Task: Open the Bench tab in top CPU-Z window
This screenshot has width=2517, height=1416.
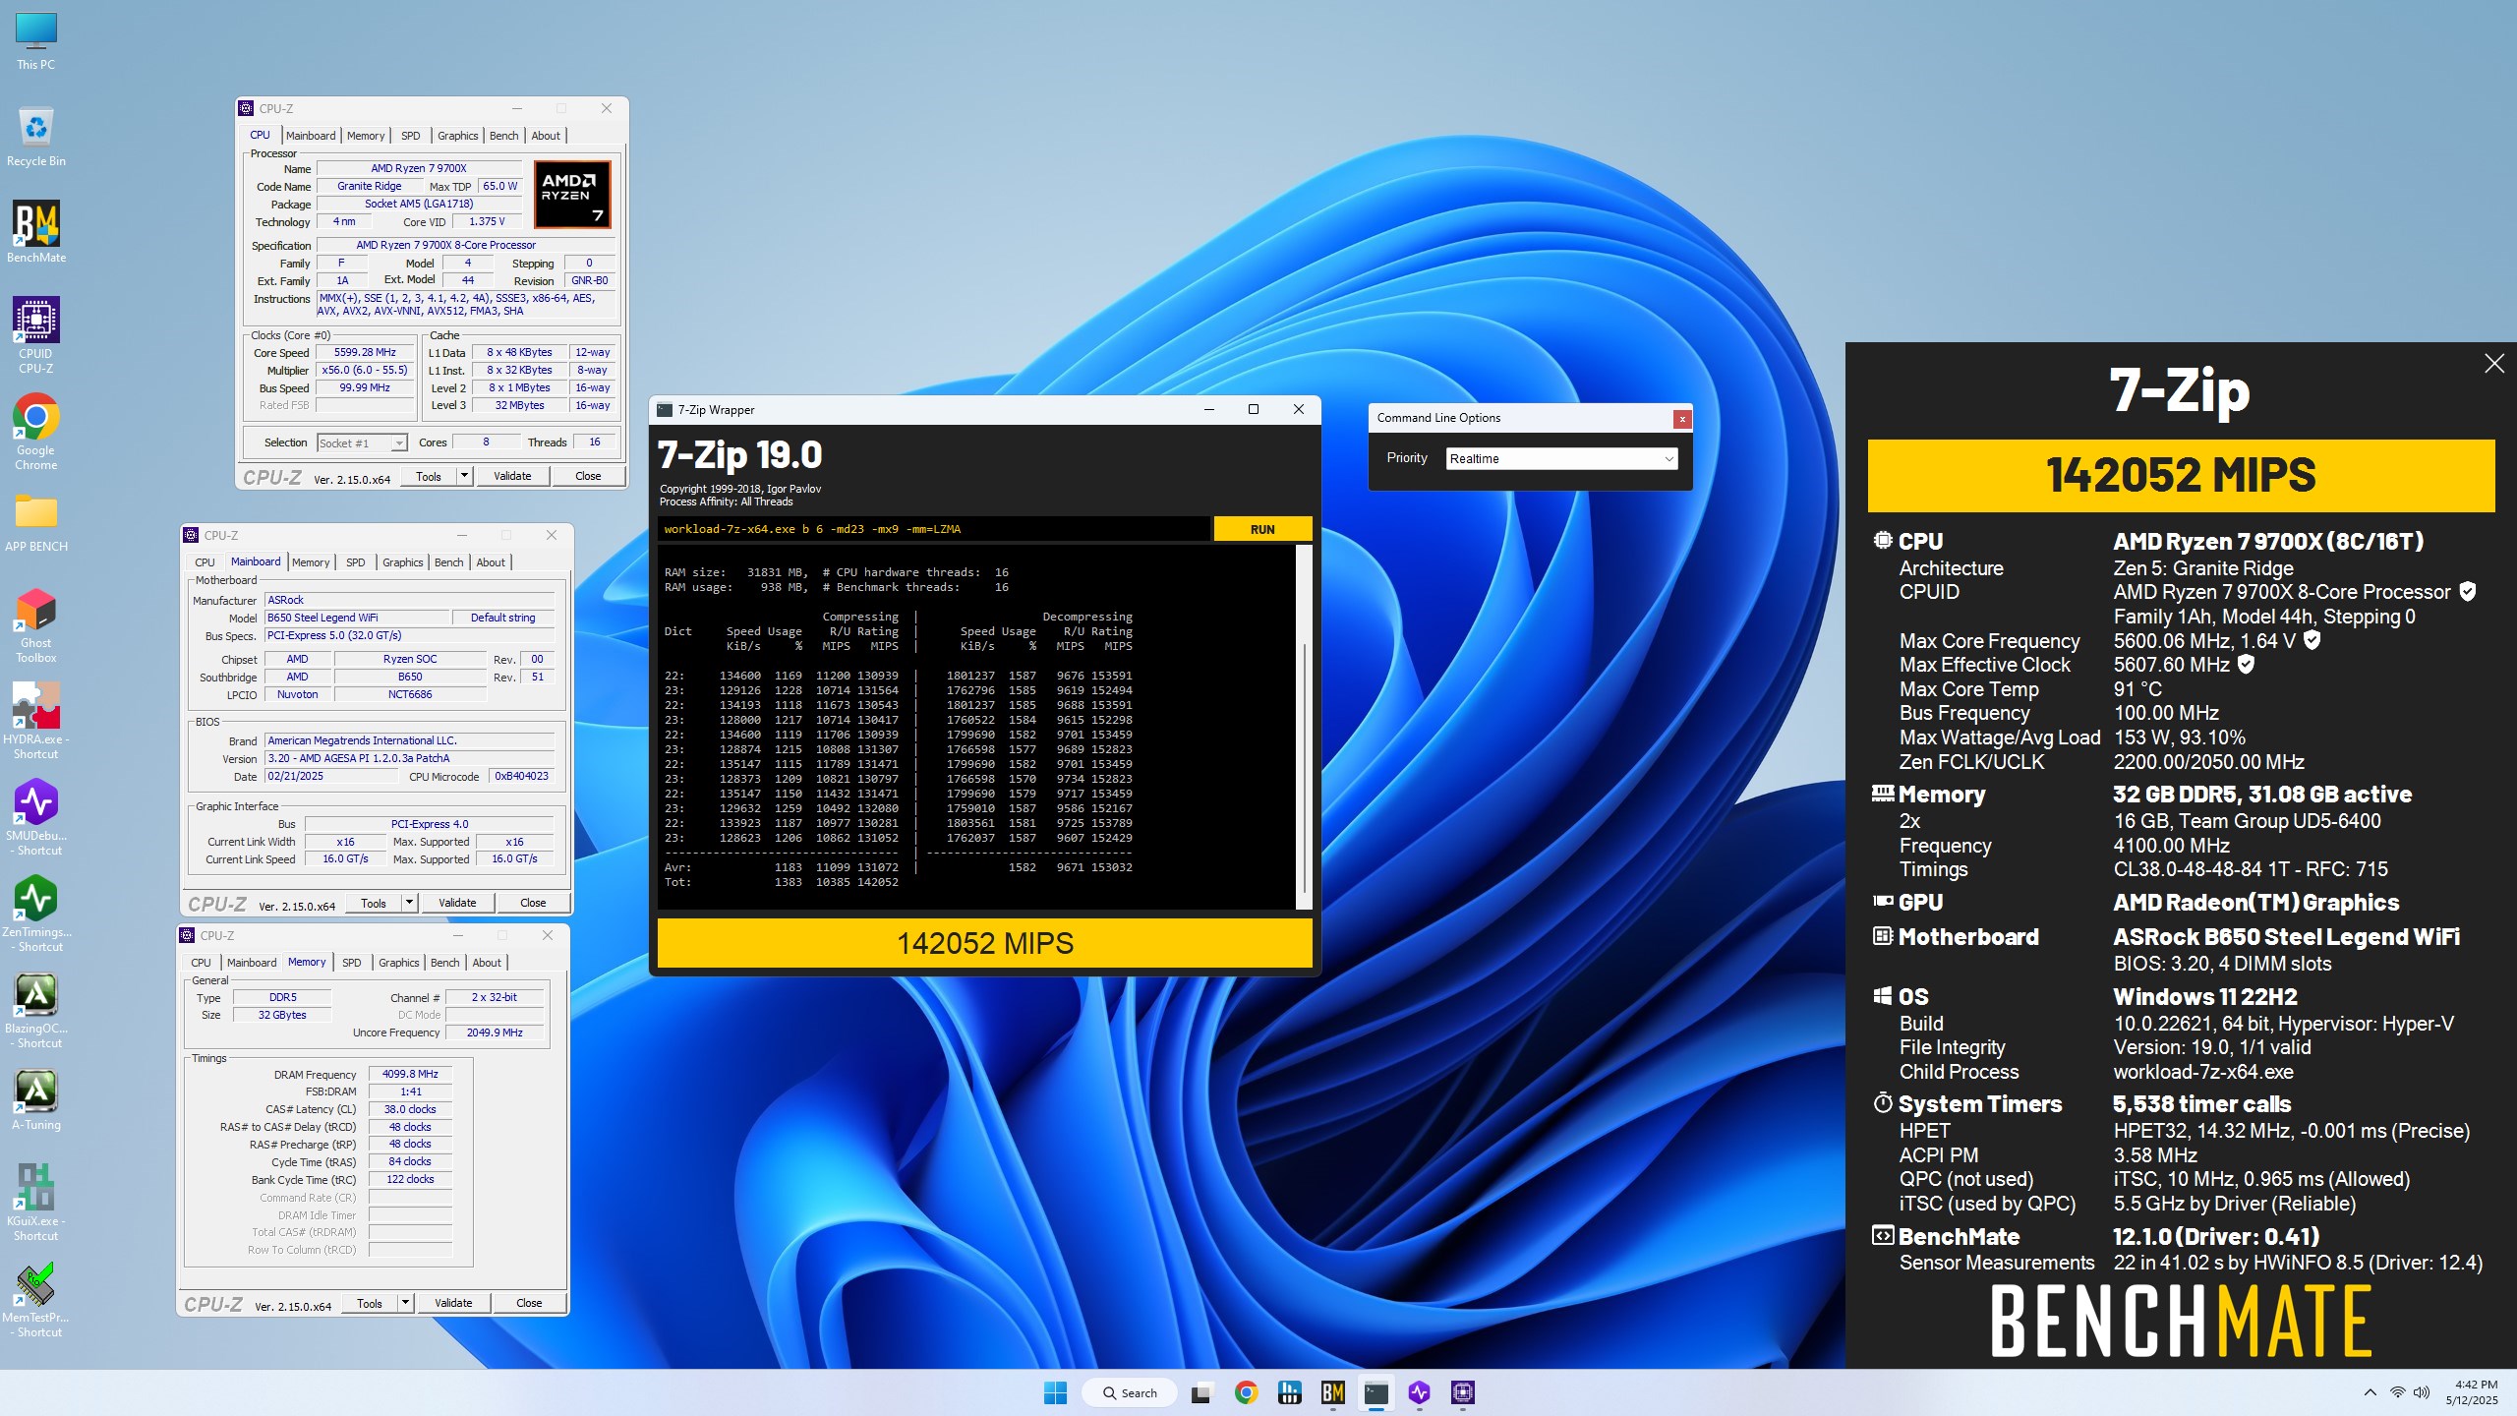Action: pos(503,136)
